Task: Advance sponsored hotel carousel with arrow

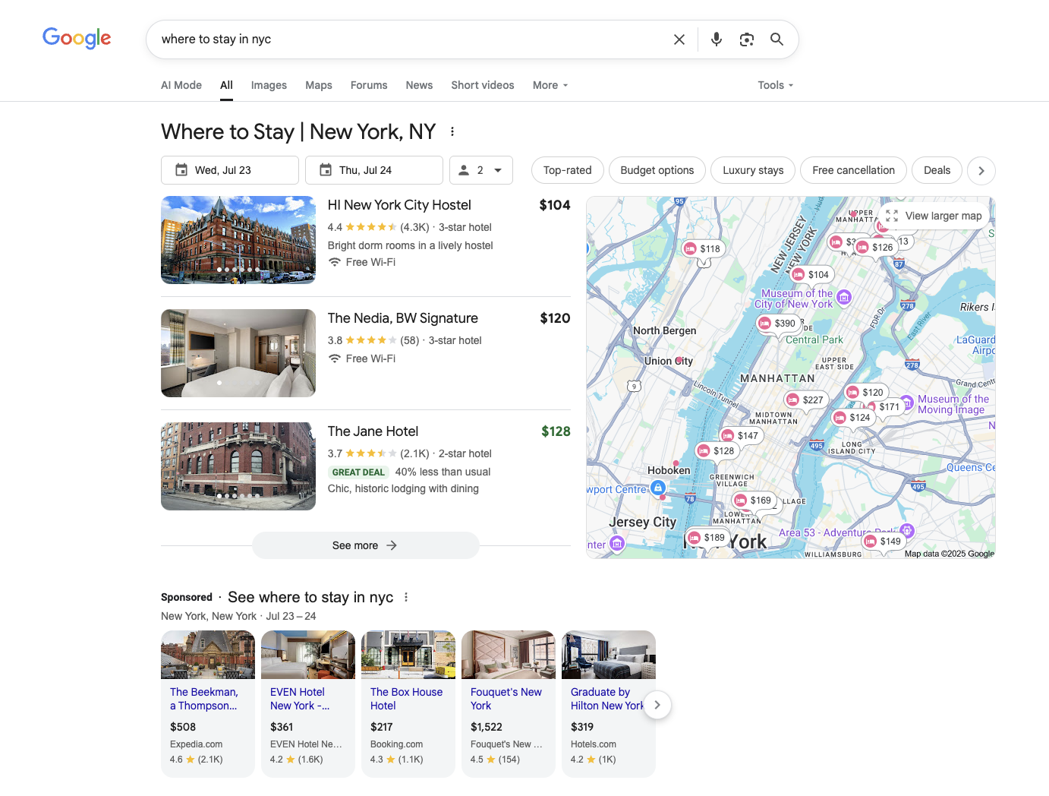Action: 657,705
